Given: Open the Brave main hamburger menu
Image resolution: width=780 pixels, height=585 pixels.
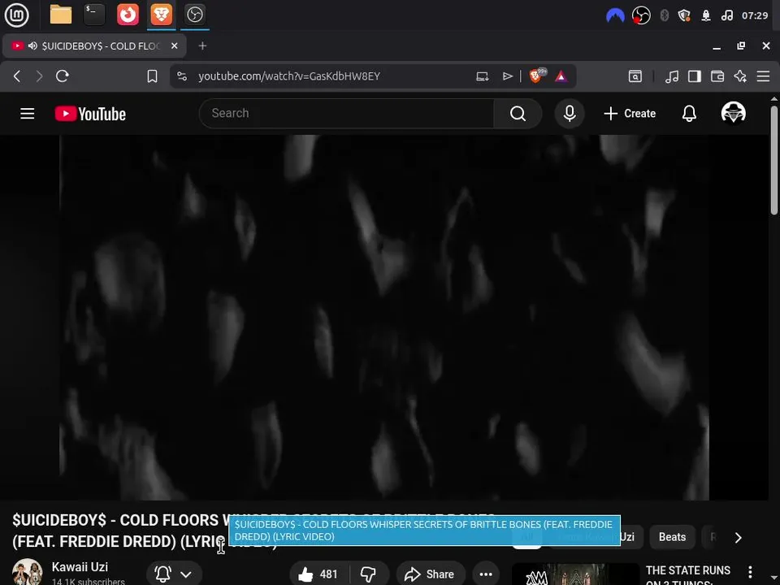Looking at the screenshot, I should [763, 76].
